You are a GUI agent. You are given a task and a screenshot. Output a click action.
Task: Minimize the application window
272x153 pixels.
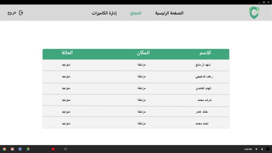[x=259, y=2]
